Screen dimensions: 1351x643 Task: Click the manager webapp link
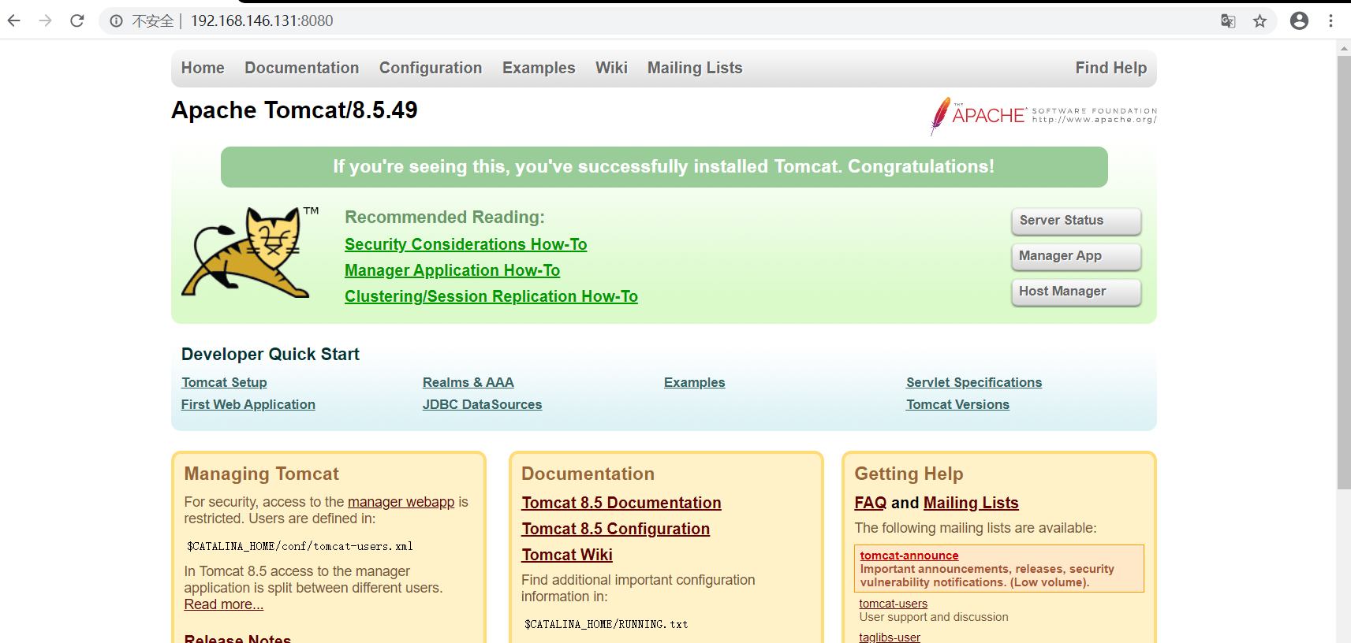pos(401,502)
